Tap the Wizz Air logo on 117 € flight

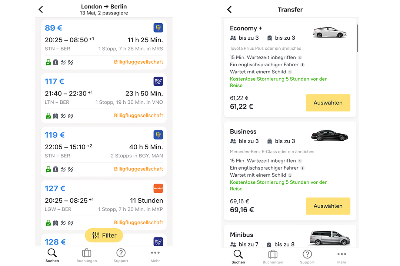(158, 82)
